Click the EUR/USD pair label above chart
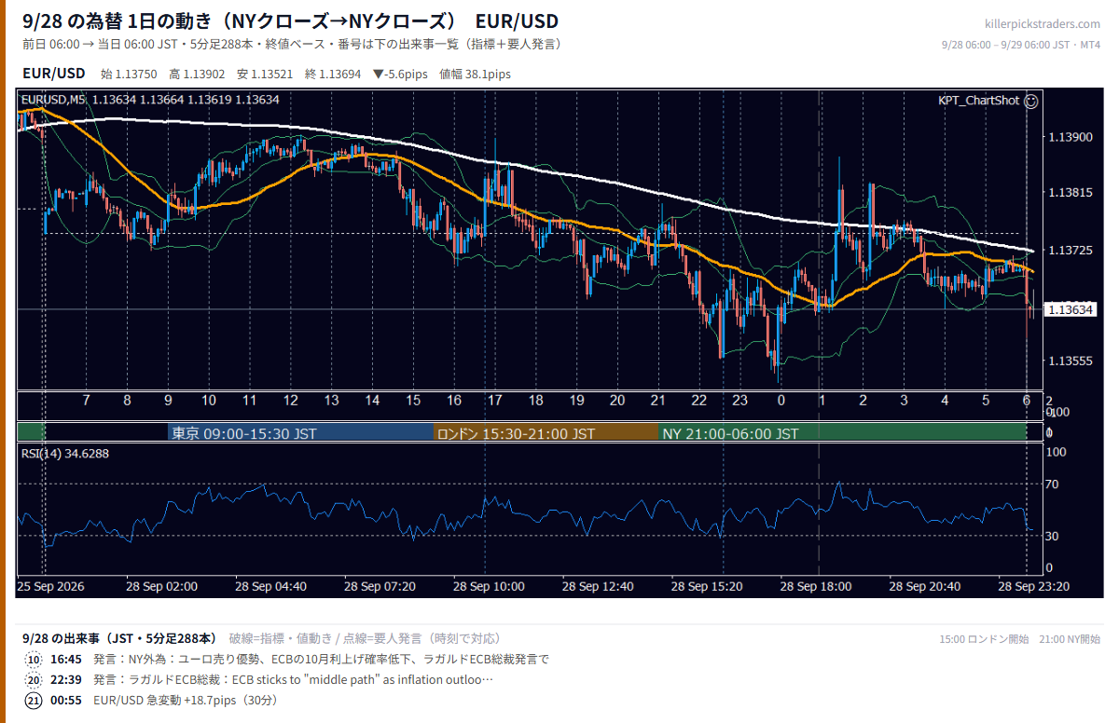The image size is (1119, 723). [x=54, y=74]
